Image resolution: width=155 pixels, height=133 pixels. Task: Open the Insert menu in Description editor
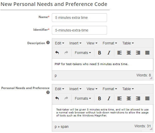(x=75, y=43)
